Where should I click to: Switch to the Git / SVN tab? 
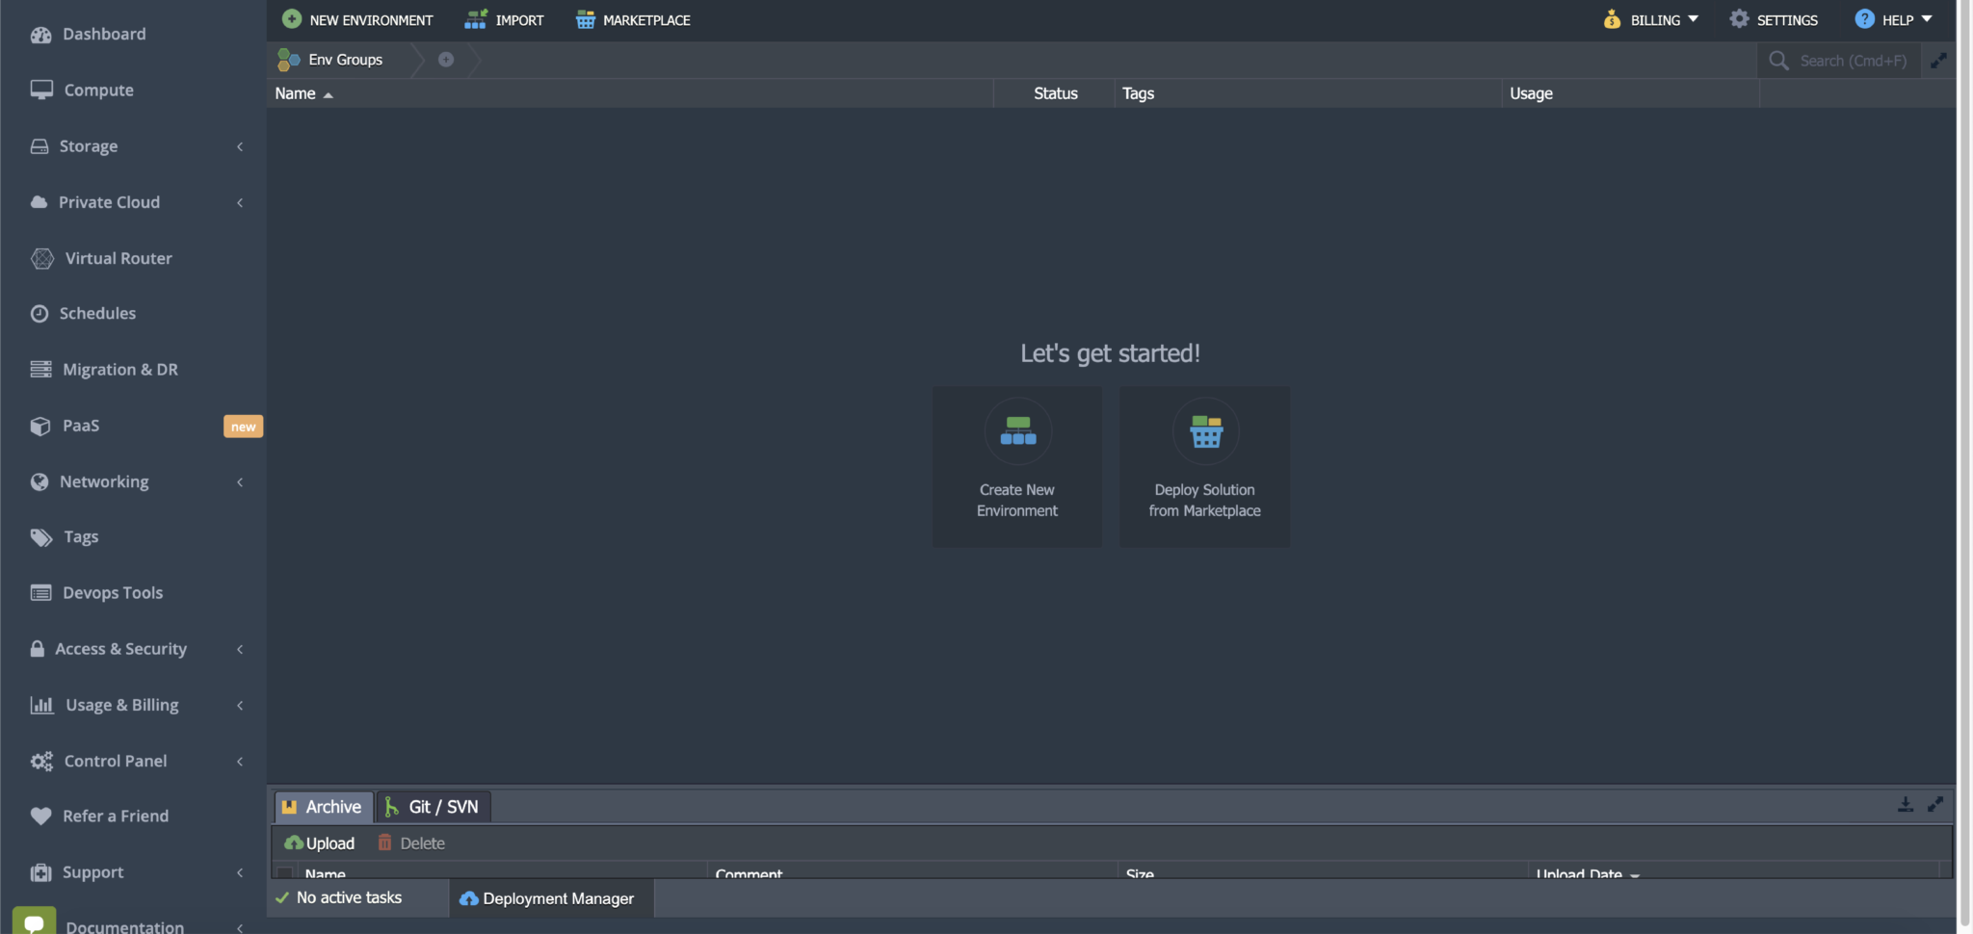pyautogui.click(x=432, y=807)
